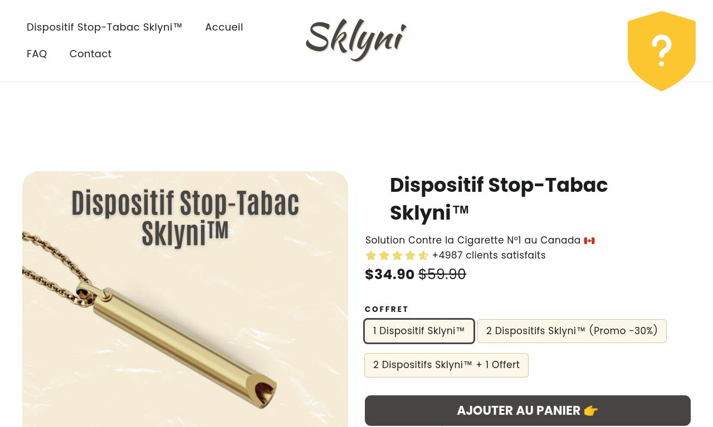Screen dimensions: 713x427
Task: Click Ajouter au panier button
Action: (x=528, y=410)
